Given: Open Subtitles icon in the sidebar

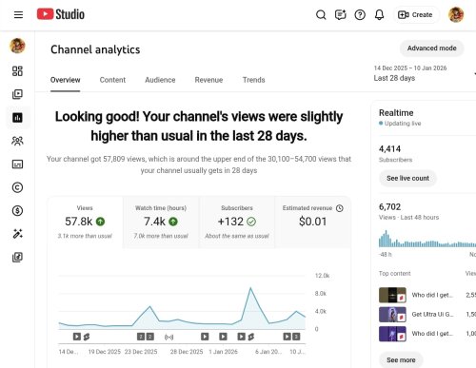Looking at the screenshot, I should pos(17,165).
